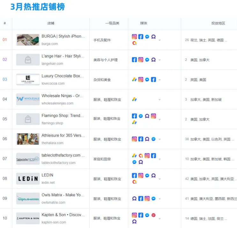Click Audience Network icon in Kapten & Son row
Image resolution: width=237 pixels, height=228 pixels.
[134, 222]
